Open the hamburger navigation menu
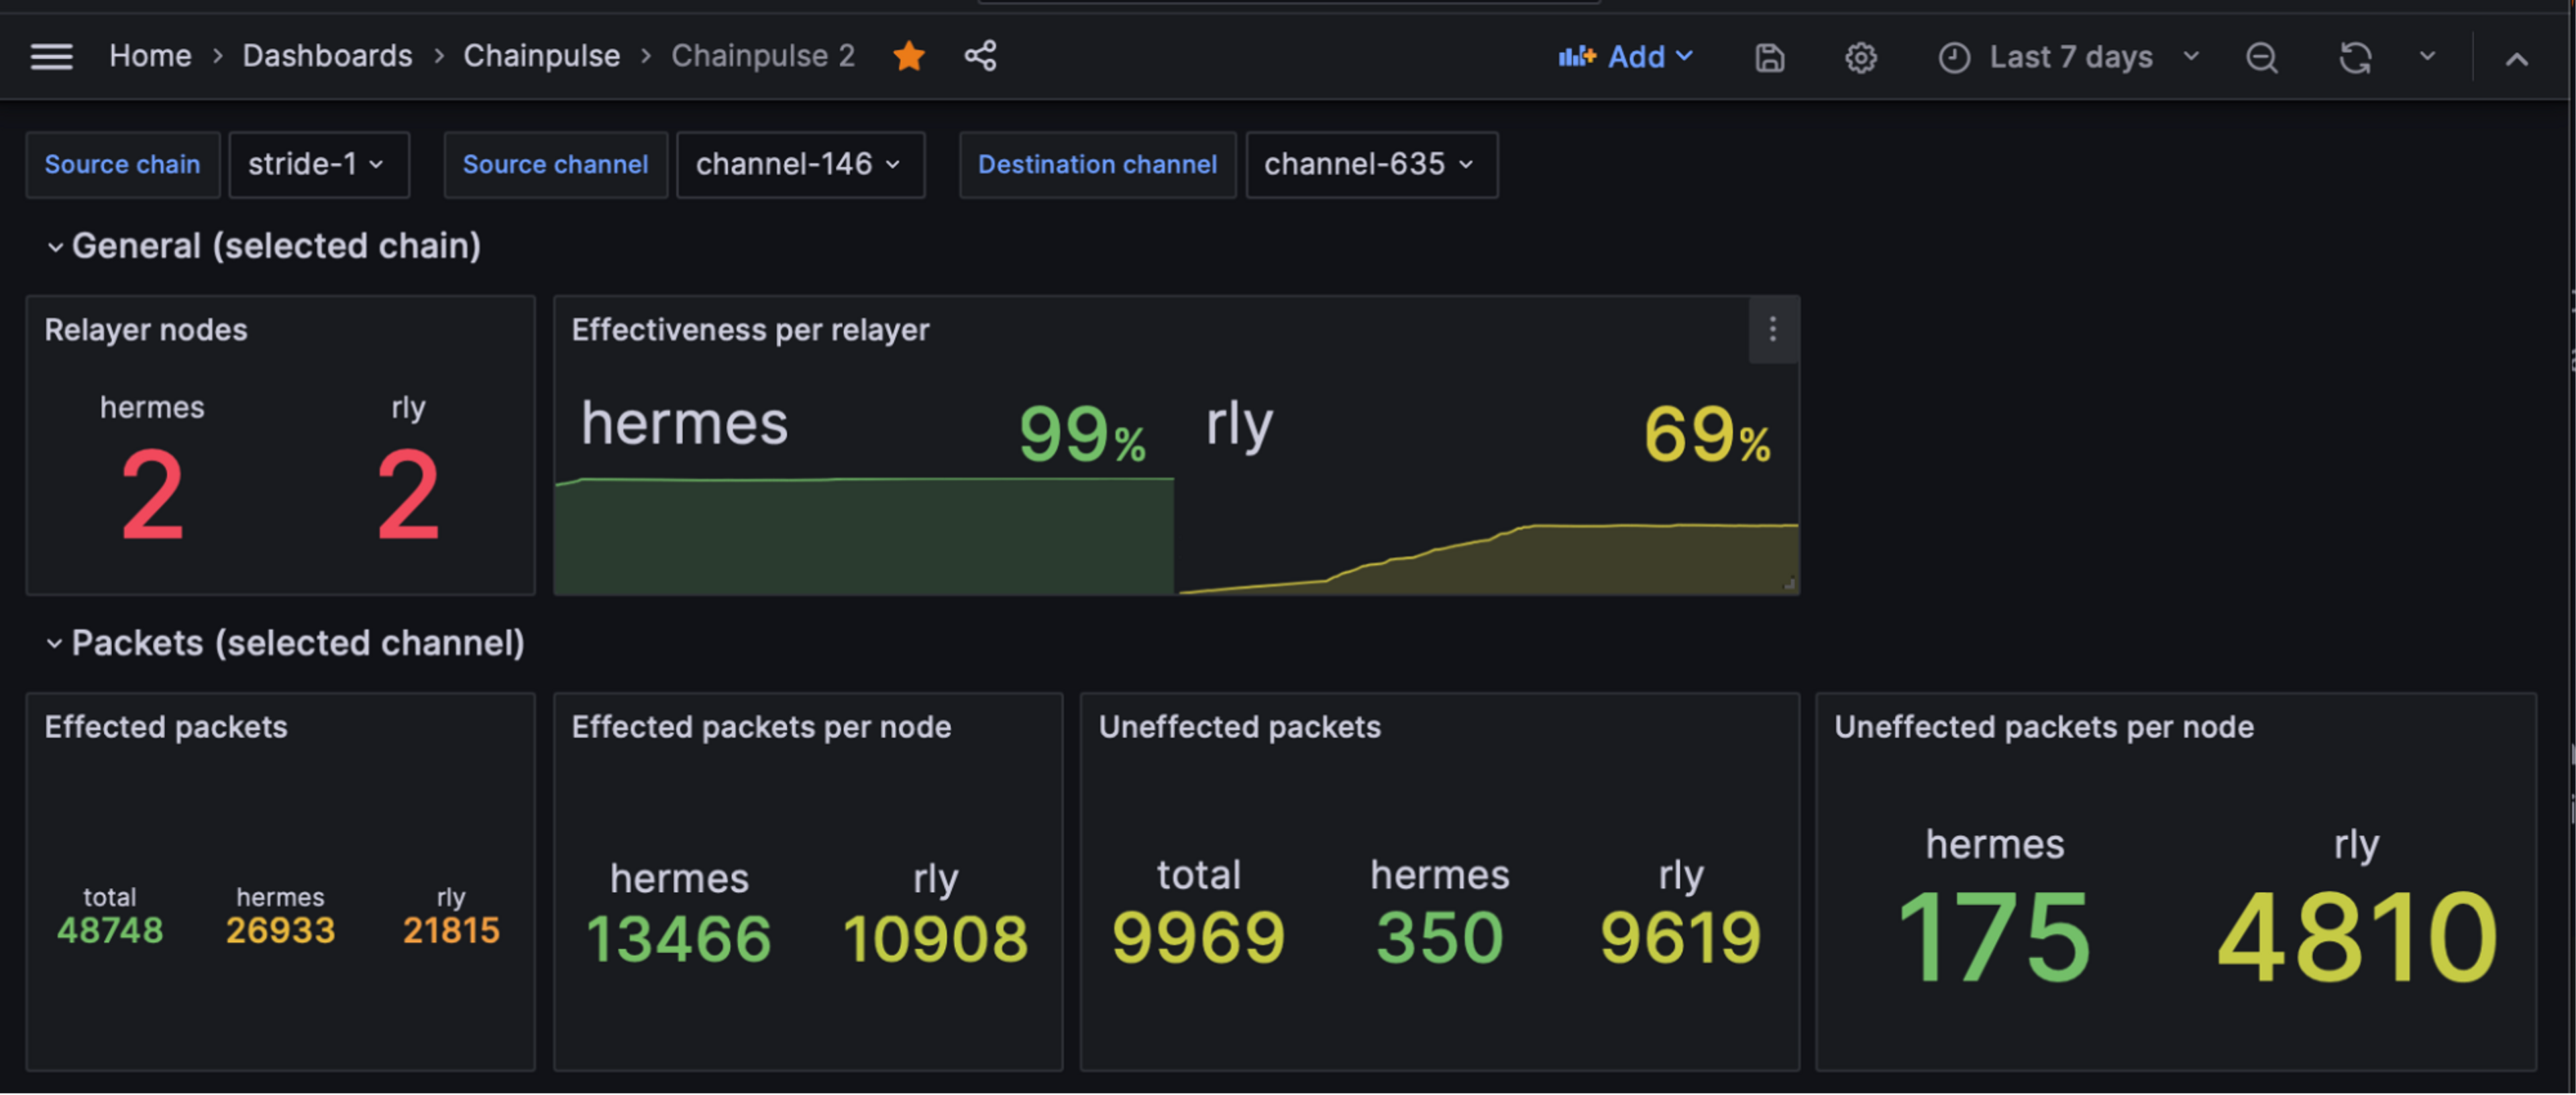Image resolution: width=2576 pixels, height=1095 pixels. pyautogui.click(x=51, y=56)
